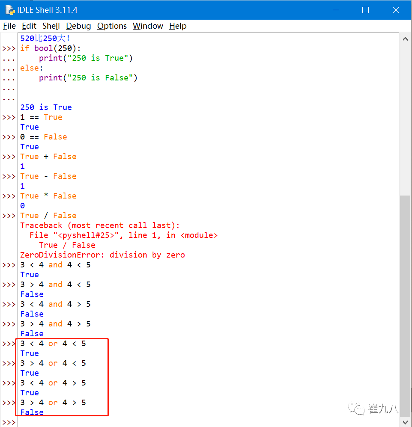Image resolution: width=412 pixels, height=427 pixels.
Task: Open the Help menu
Action: [178, 26]
